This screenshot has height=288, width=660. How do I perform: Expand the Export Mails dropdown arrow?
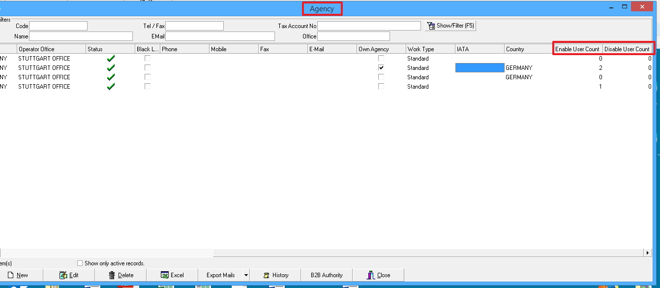(246, 275)
